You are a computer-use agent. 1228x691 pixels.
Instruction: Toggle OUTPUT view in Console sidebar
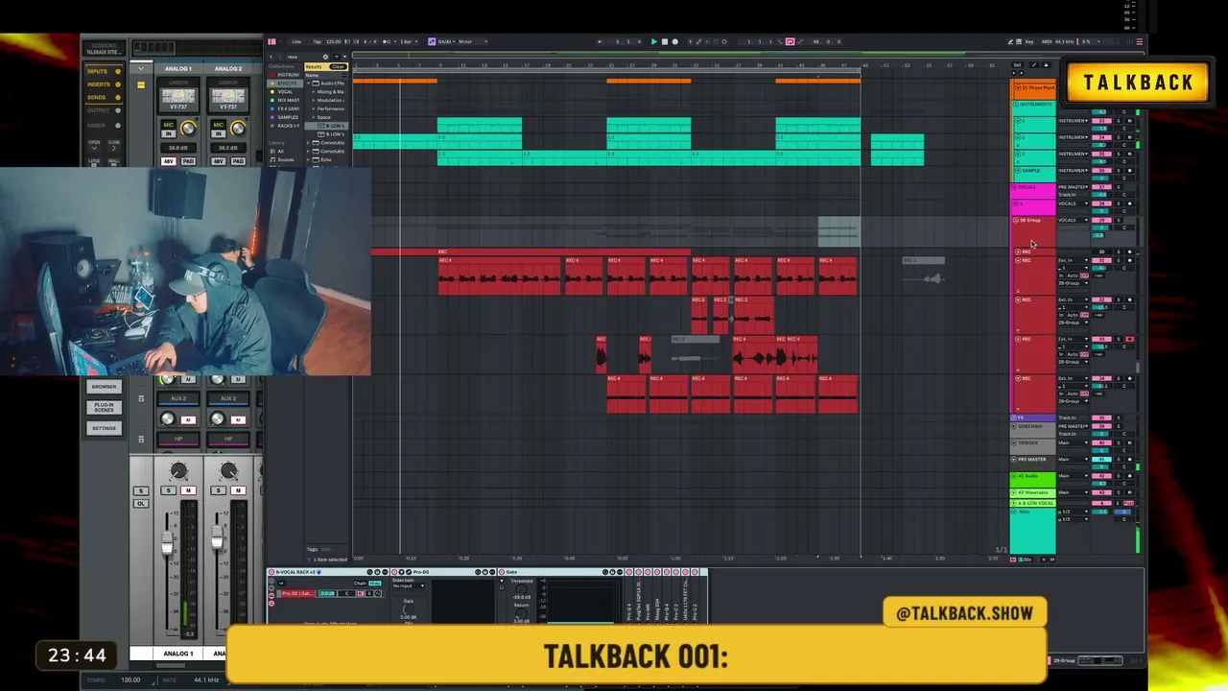coord(105,110)
